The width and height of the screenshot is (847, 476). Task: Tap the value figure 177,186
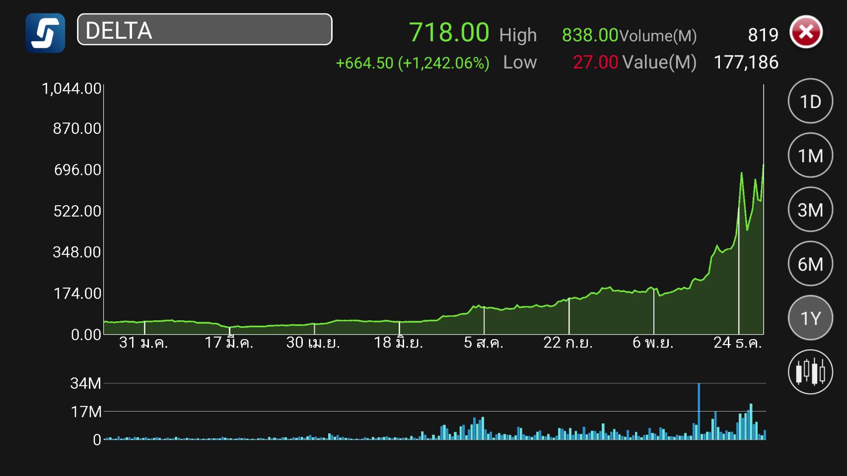746,62
